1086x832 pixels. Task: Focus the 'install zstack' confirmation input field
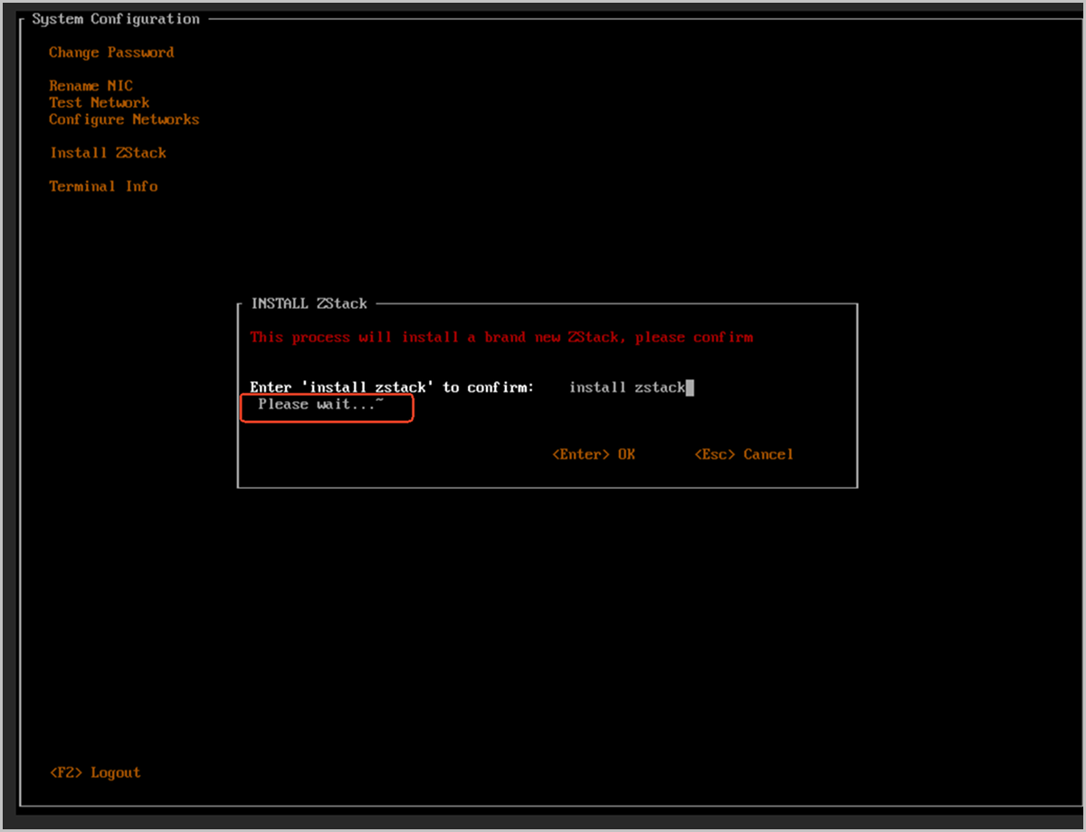click(631, 387)
